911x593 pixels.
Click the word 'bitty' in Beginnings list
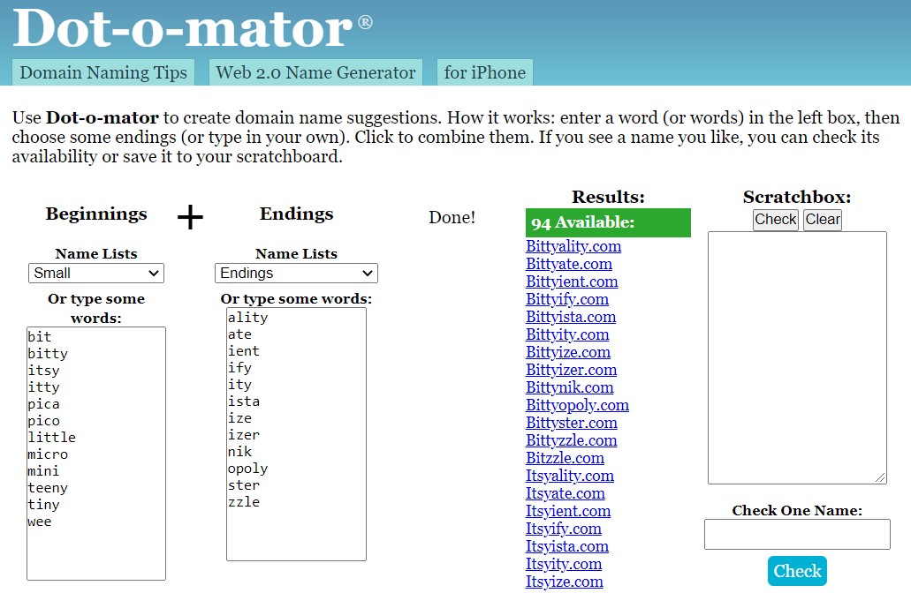48,354
